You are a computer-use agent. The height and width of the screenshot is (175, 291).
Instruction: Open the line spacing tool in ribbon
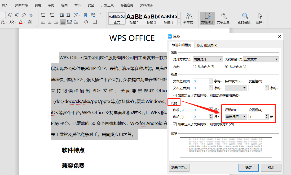(x=76, y=22)
